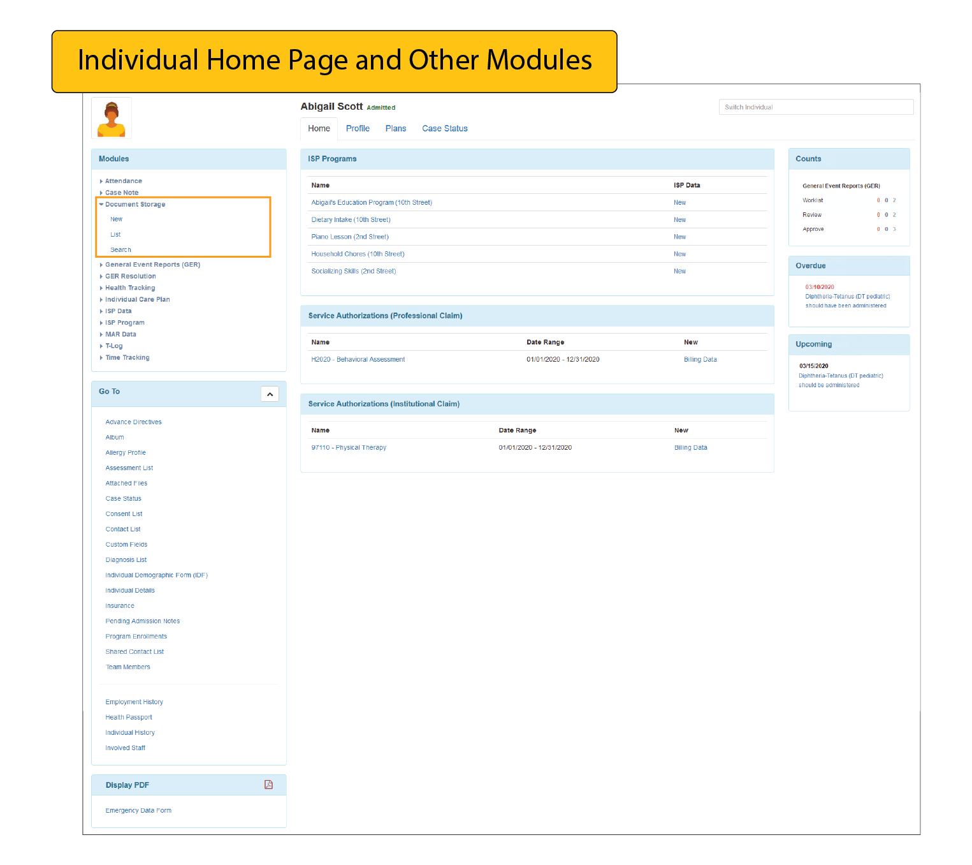Go to Diagnosis List
This screenshot has height=865, width=972.
click(x=126, y=560)
